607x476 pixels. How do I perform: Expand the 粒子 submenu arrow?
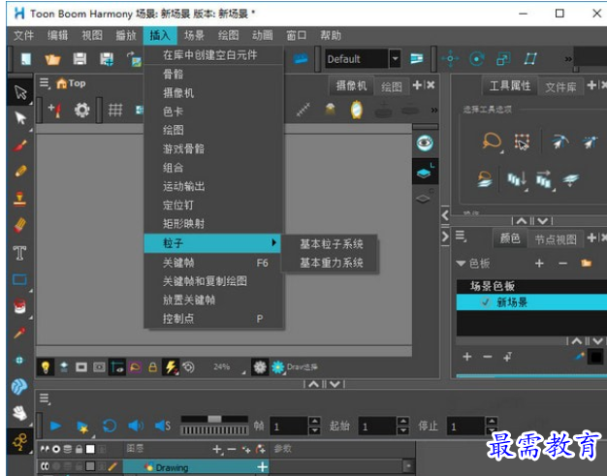[273, 242]
